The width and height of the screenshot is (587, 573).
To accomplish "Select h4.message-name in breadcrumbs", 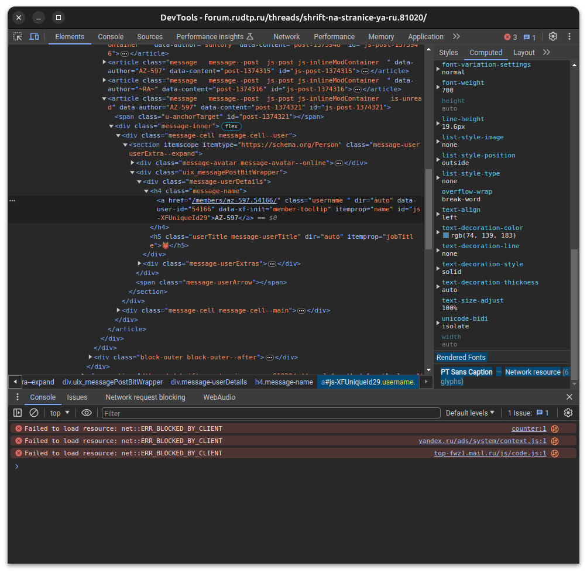I will coord(284,382).
